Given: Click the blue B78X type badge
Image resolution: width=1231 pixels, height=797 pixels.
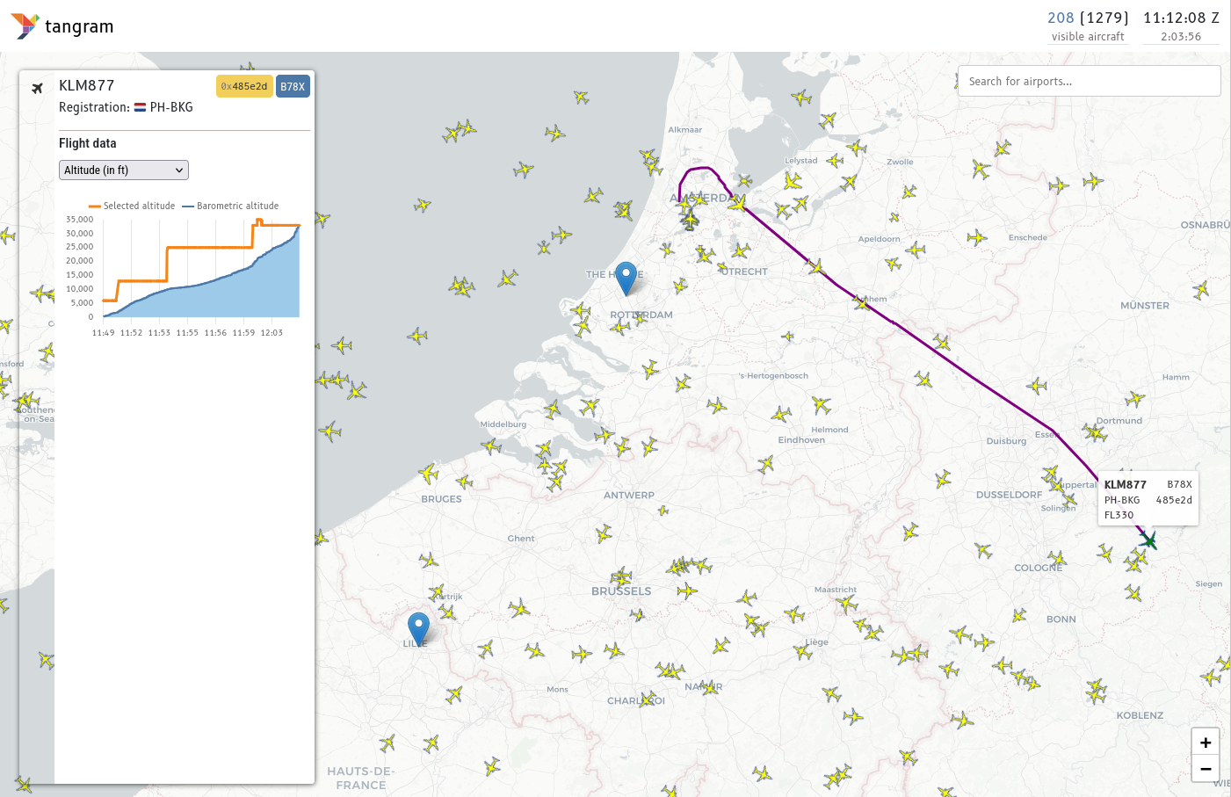Looking at the screenshot, I should tap(293, 86).
